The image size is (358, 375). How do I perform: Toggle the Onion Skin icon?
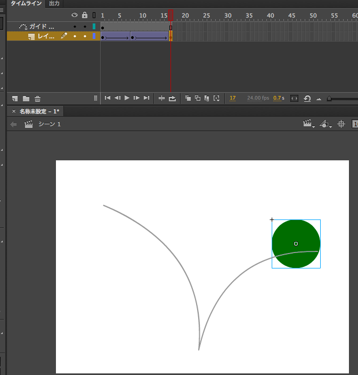tap(188, 98)
